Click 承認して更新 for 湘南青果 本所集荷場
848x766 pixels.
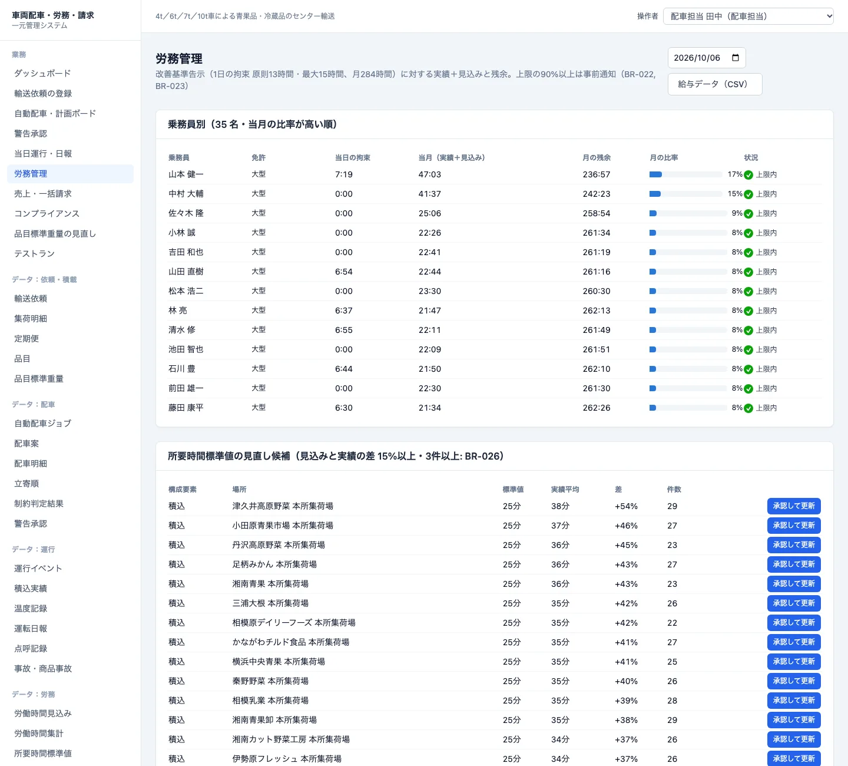coord(794,584)
